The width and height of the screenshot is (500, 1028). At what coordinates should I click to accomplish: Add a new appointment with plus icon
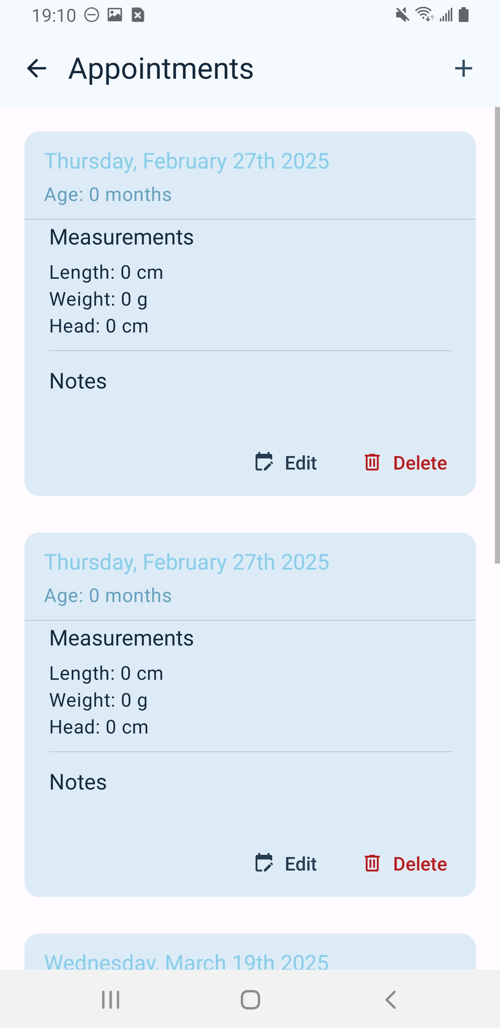click(463, 69)
